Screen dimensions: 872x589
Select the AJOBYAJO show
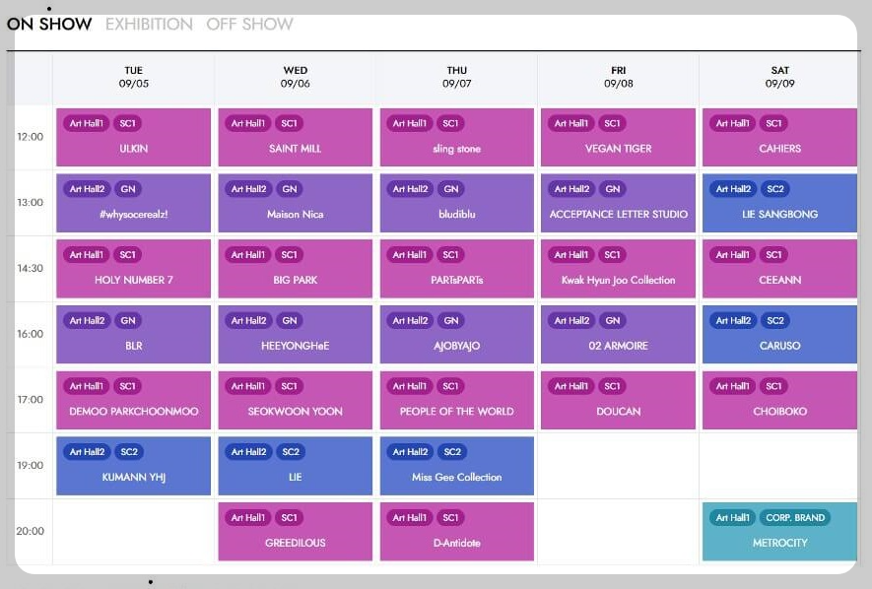coord(456,335)
